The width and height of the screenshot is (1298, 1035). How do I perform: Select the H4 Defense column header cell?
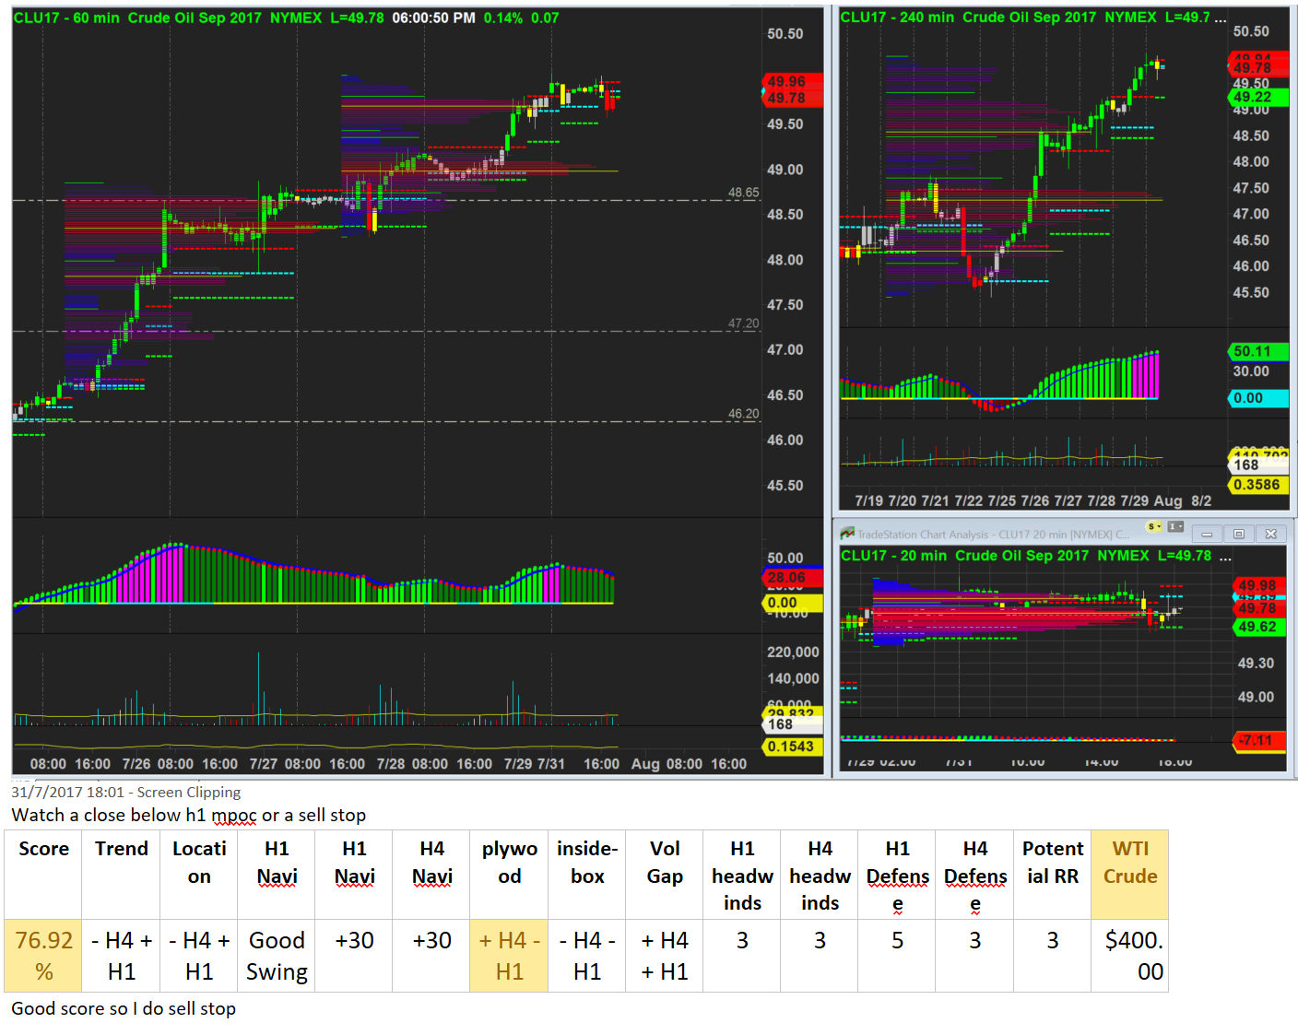click(x=974, y=875)
